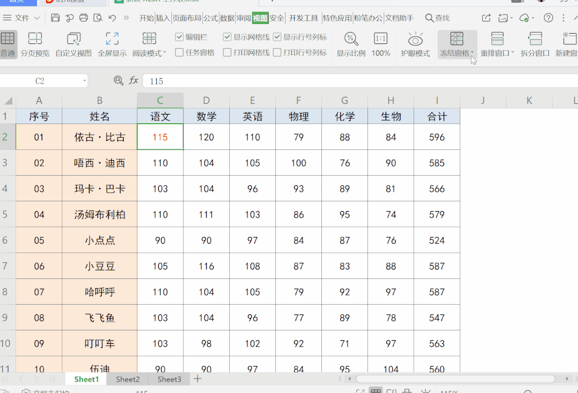
Task: Open Custom Views (自定义视图)
Action: 73,44
